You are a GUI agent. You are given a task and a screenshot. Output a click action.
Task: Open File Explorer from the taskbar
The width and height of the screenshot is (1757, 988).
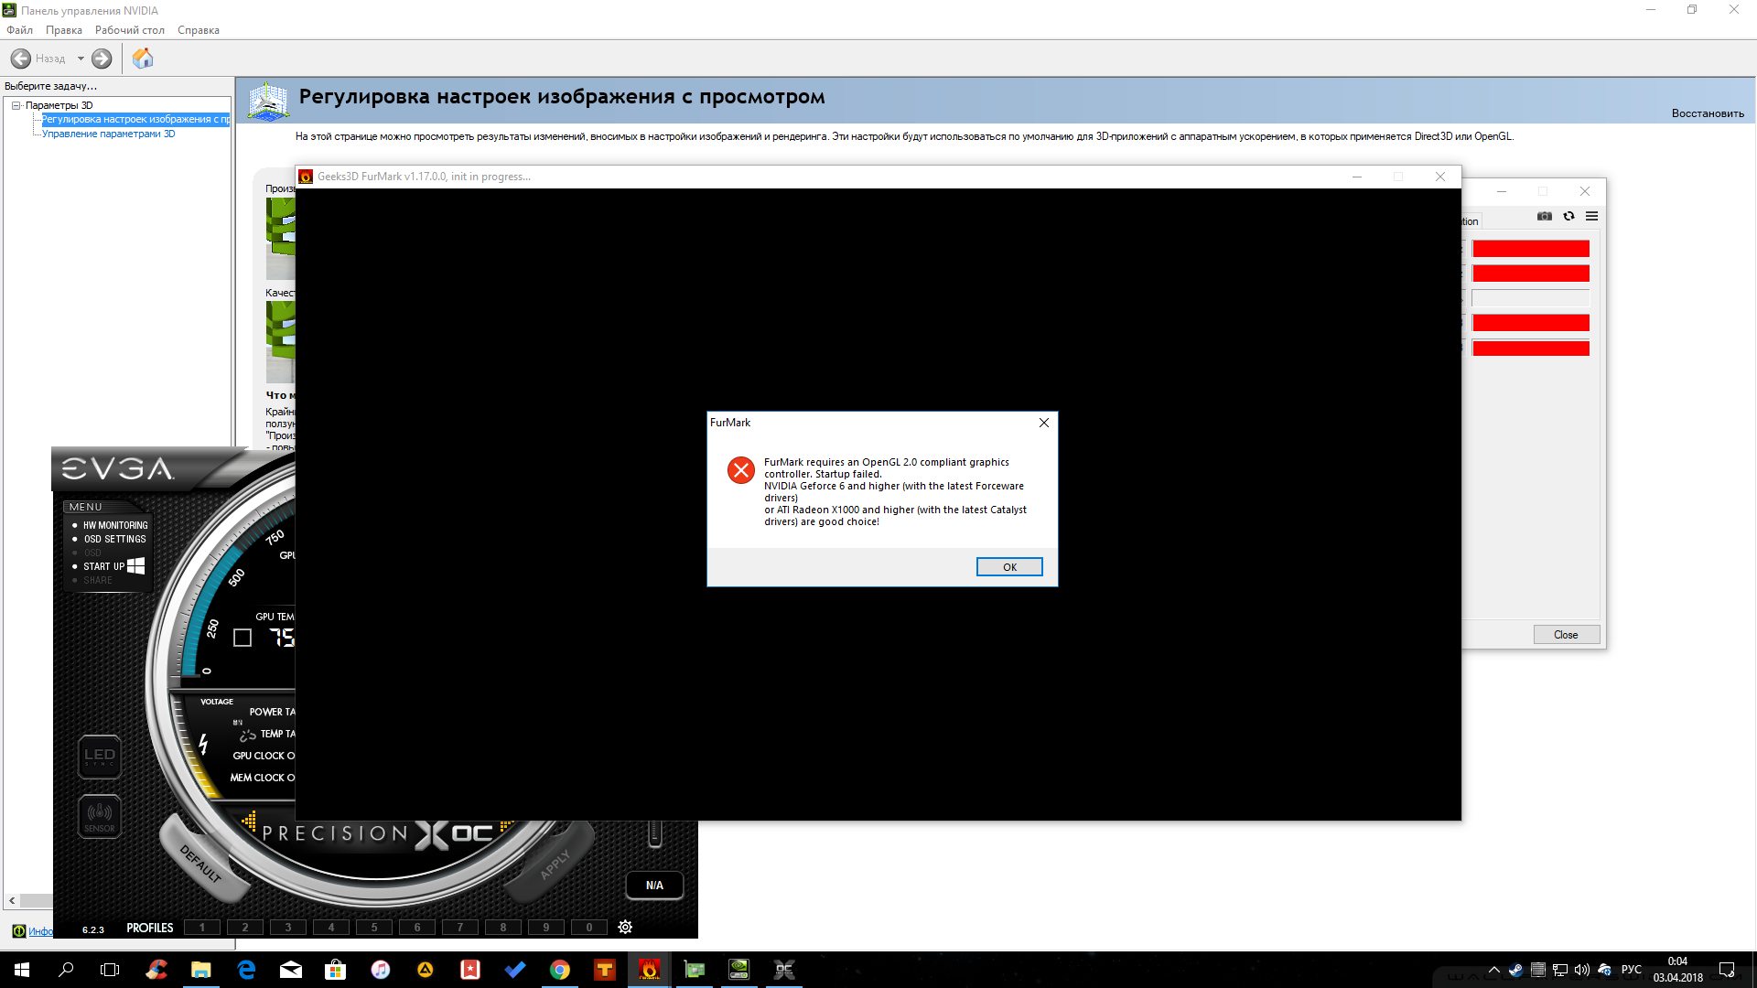[x=201, y=970]
